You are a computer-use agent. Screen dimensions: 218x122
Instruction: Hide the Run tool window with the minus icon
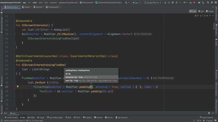click(213, 113)
